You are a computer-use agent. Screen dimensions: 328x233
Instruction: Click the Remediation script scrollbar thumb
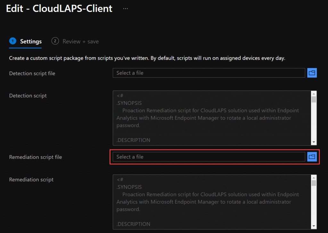tap(314, 183)
